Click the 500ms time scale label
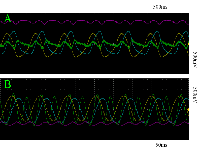199x152 pixels. (x=160, y=7)
